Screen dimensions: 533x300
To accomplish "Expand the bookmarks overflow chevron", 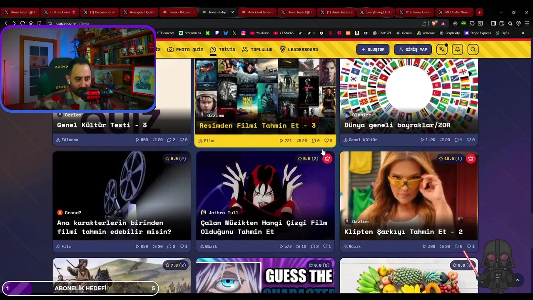I will click(523, 33).
